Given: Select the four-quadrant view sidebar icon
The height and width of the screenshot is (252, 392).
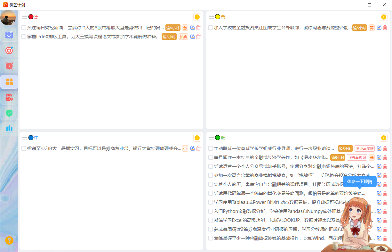Looking at the screenshot, I should [x=9, y=82].
